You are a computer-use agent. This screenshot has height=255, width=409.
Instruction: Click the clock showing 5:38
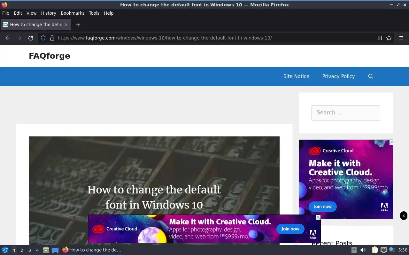click(403, 250)
